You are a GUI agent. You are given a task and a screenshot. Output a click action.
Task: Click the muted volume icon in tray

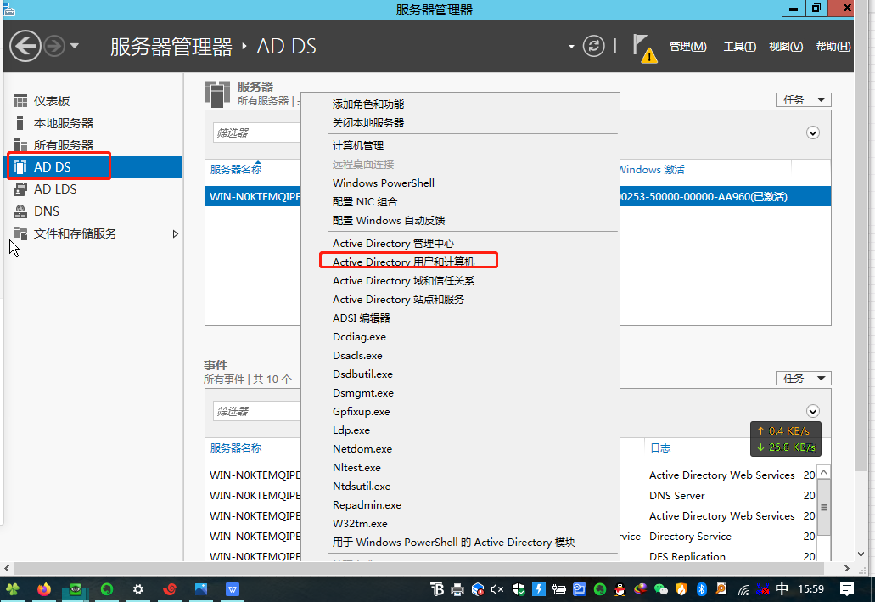coord(497,589)
